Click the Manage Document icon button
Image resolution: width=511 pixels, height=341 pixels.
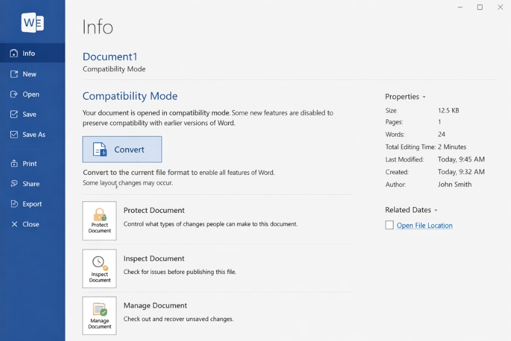click(100, 310)
